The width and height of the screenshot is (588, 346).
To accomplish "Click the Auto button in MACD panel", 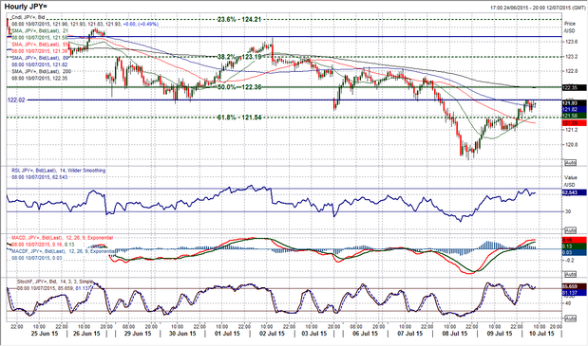I will [570, 274].
